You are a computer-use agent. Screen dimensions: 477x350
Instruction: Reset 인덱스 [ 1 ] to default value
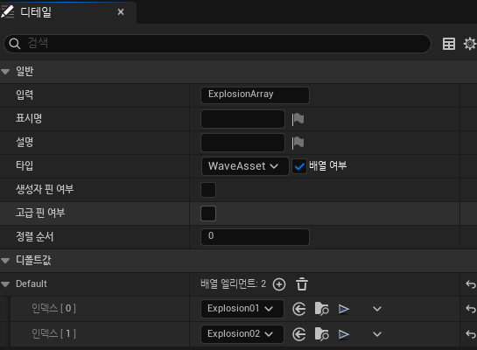(471, 334)
